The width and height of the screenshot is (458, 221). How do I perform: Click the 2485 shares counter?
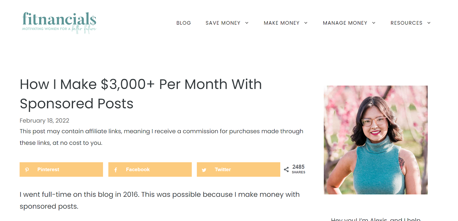[298, 169]
